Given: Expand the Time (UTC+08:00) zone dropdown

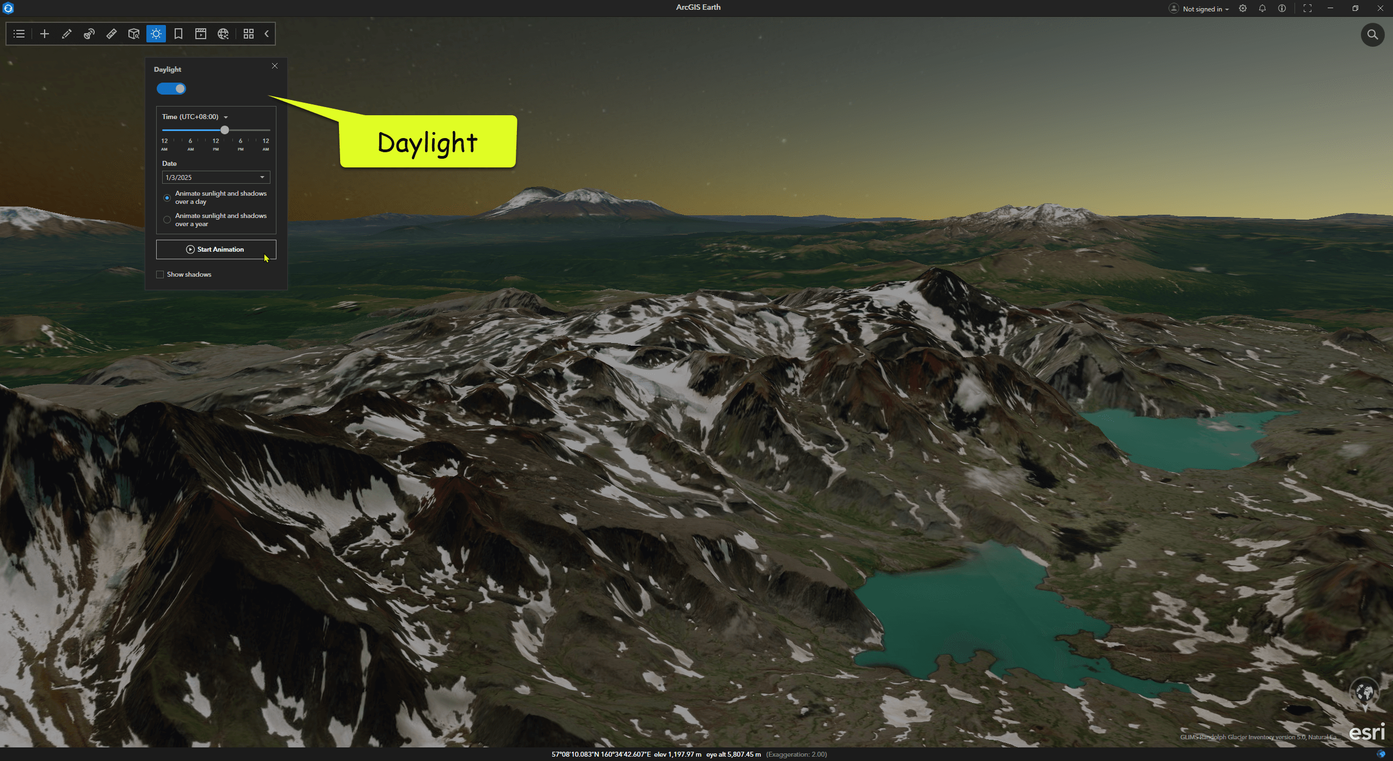Looking at the screenshot, I should pos(226,117).
